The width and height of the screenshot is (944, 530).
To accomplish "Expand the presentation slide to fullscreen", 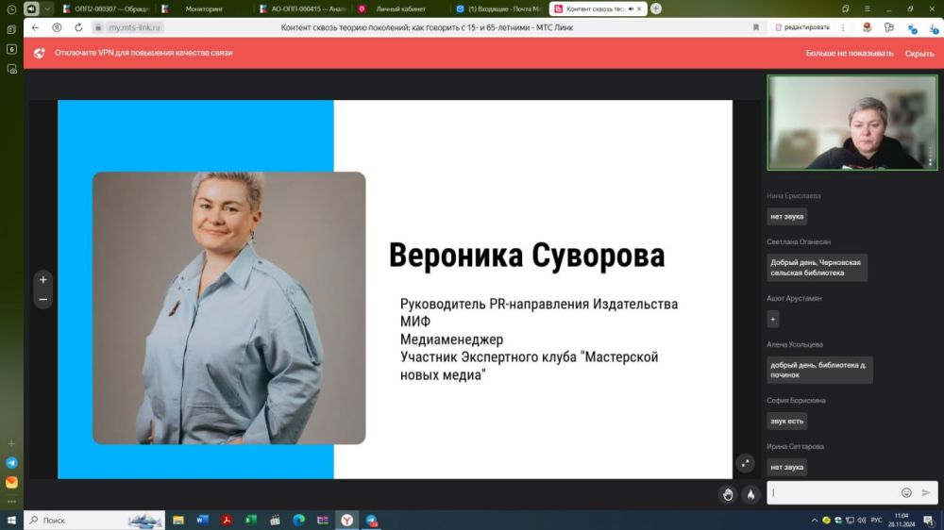I will 746,463.
